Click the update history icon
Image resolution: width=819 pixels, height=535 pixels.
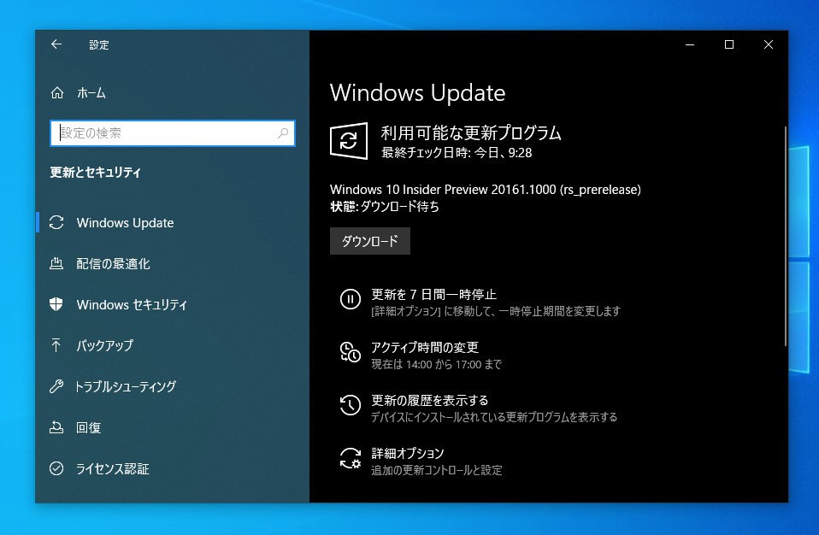point(351,405)
